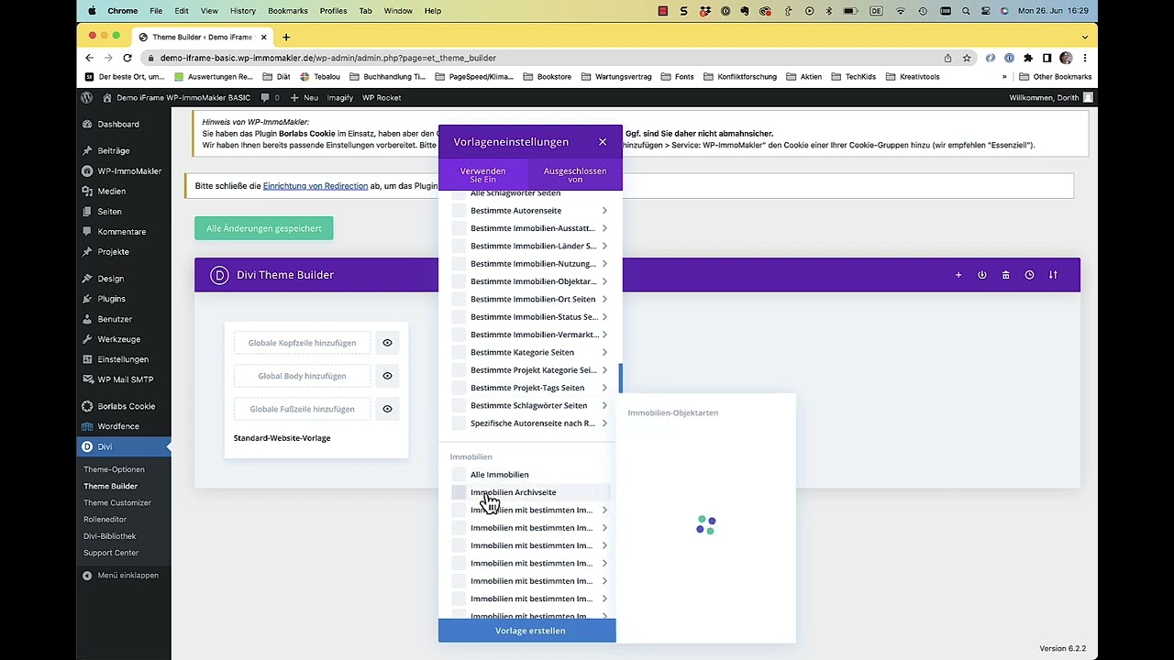This screenshot has height=660, width=1174.
Task: Click the Alle Änderungen gespeichert button
Action: click(264, 228)
